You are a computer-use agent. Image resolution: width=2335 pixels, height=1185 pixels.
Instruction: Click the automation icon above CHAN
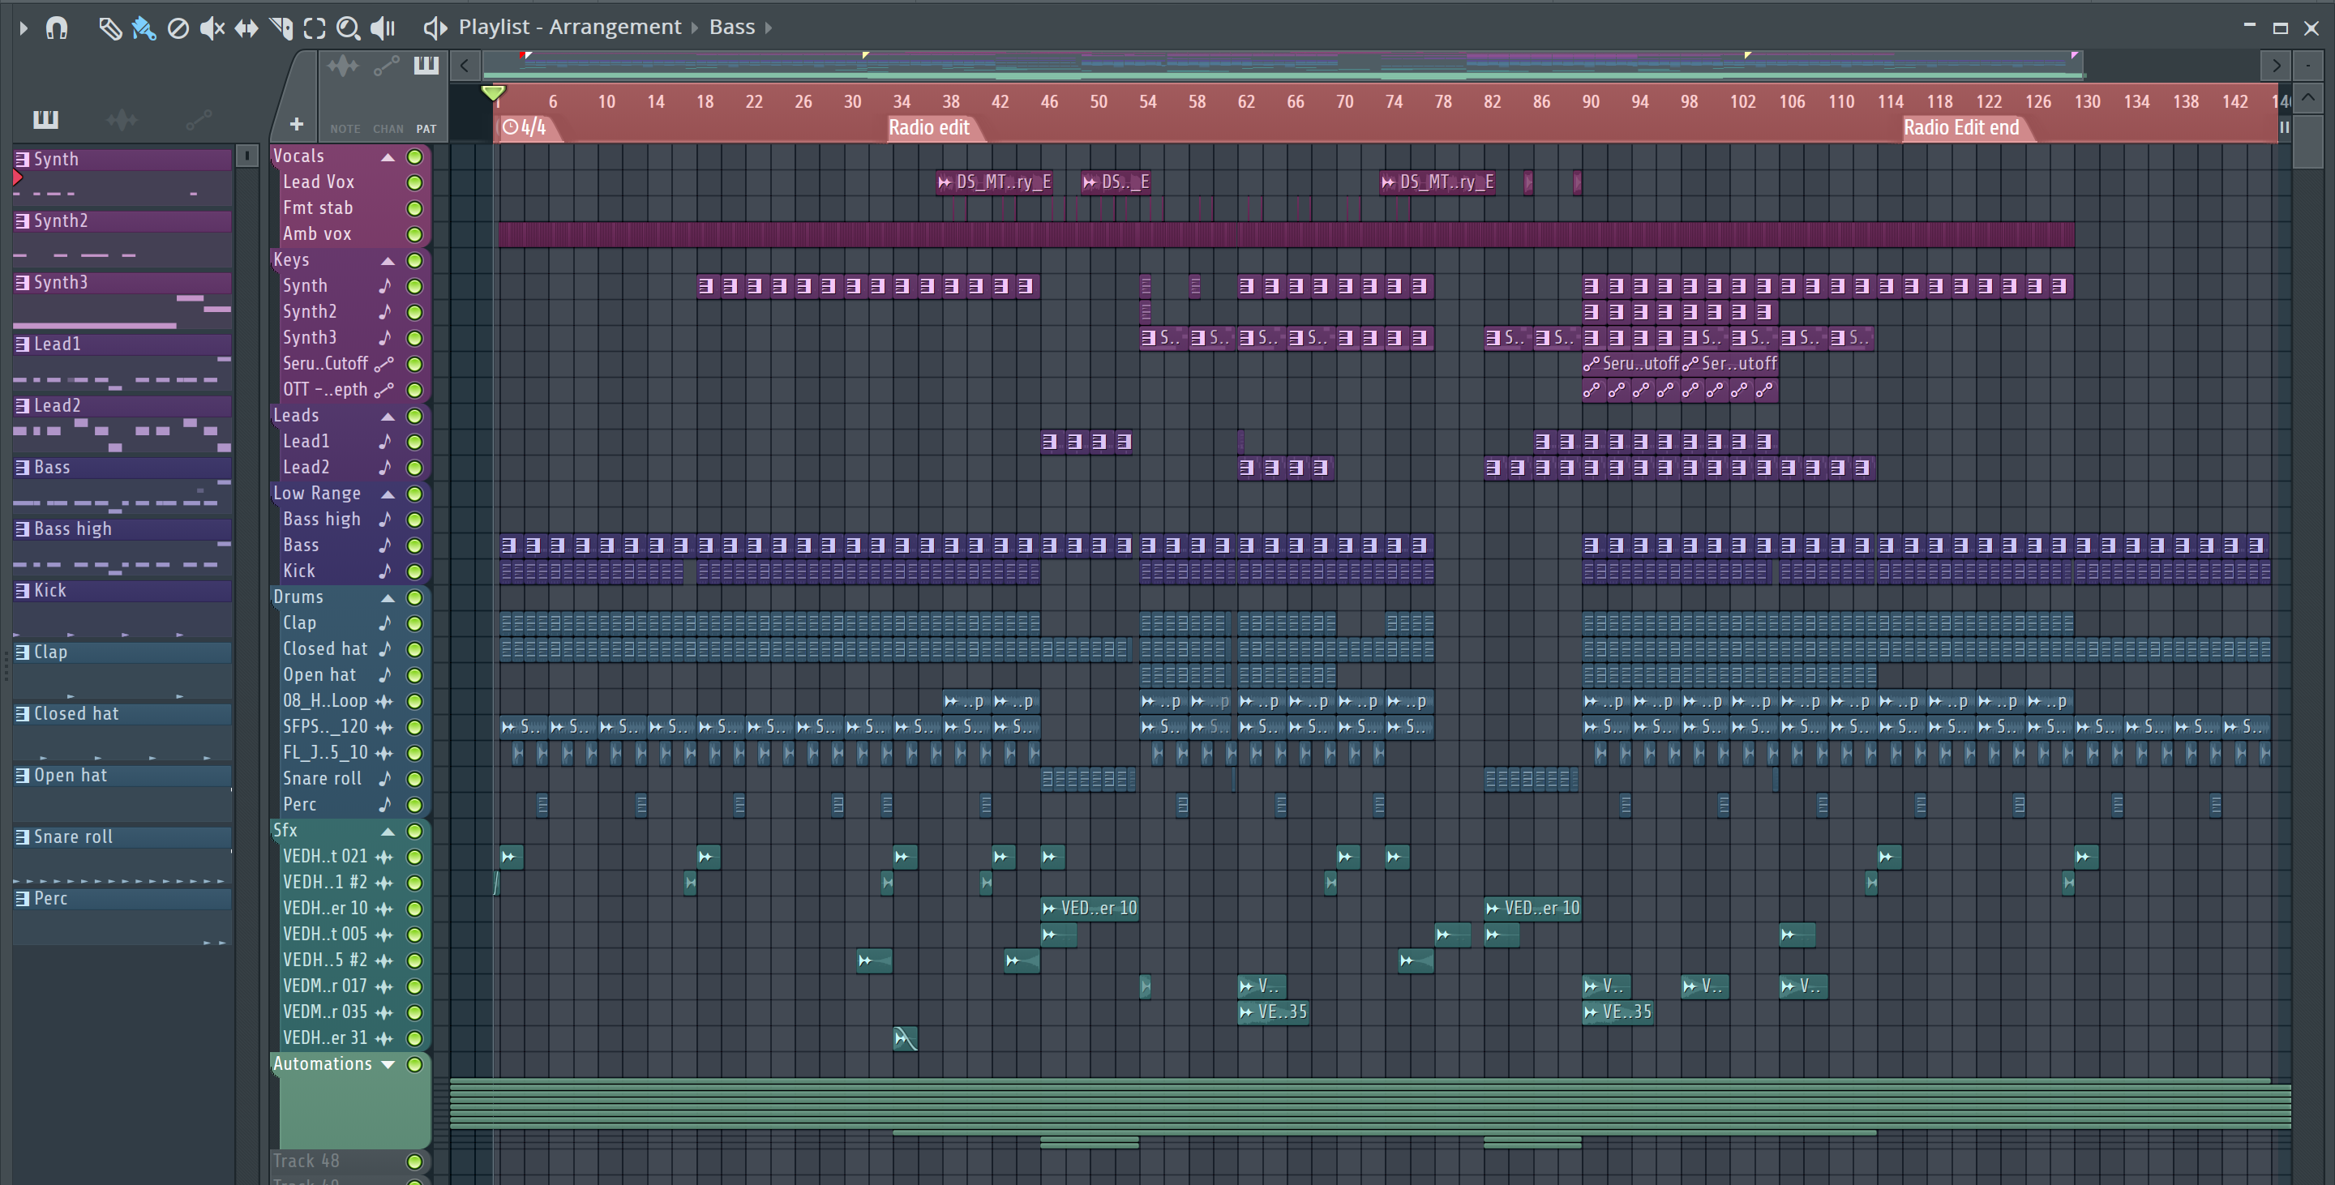(x=387, y=65)
